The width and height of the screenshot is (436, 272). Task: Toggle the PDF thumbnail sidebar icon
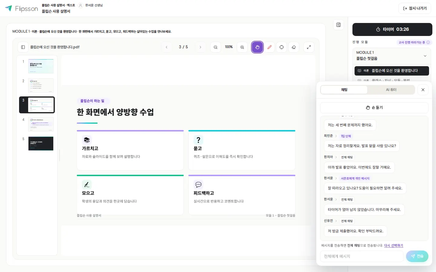point(23,47)
